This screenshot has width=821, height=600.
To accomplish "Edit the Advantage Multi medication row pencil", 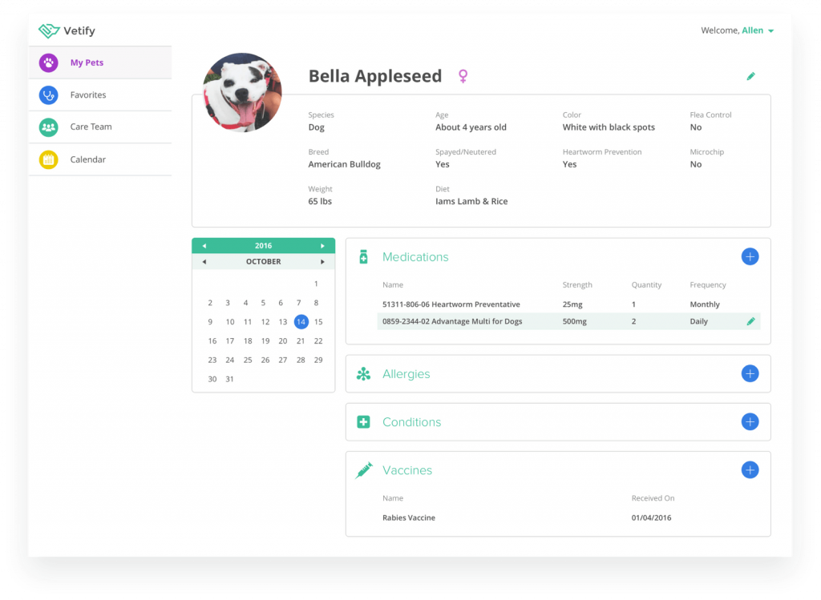I will (750, 320).
